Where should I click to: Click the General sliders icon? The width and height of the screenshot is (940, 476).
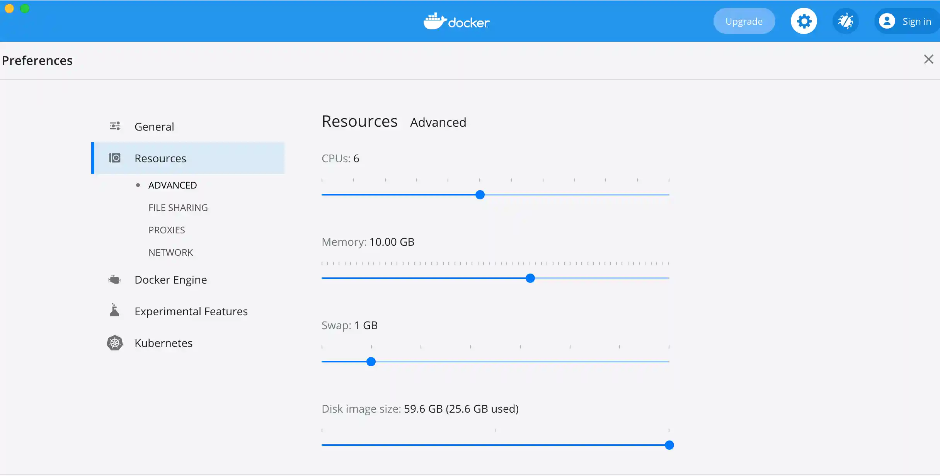coord(115,126)
